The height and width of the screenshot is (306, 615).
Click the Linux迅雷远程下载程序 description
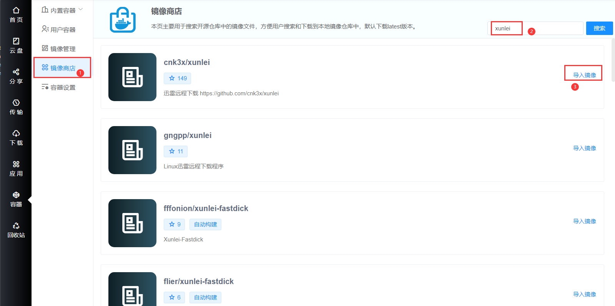(194, 166)
